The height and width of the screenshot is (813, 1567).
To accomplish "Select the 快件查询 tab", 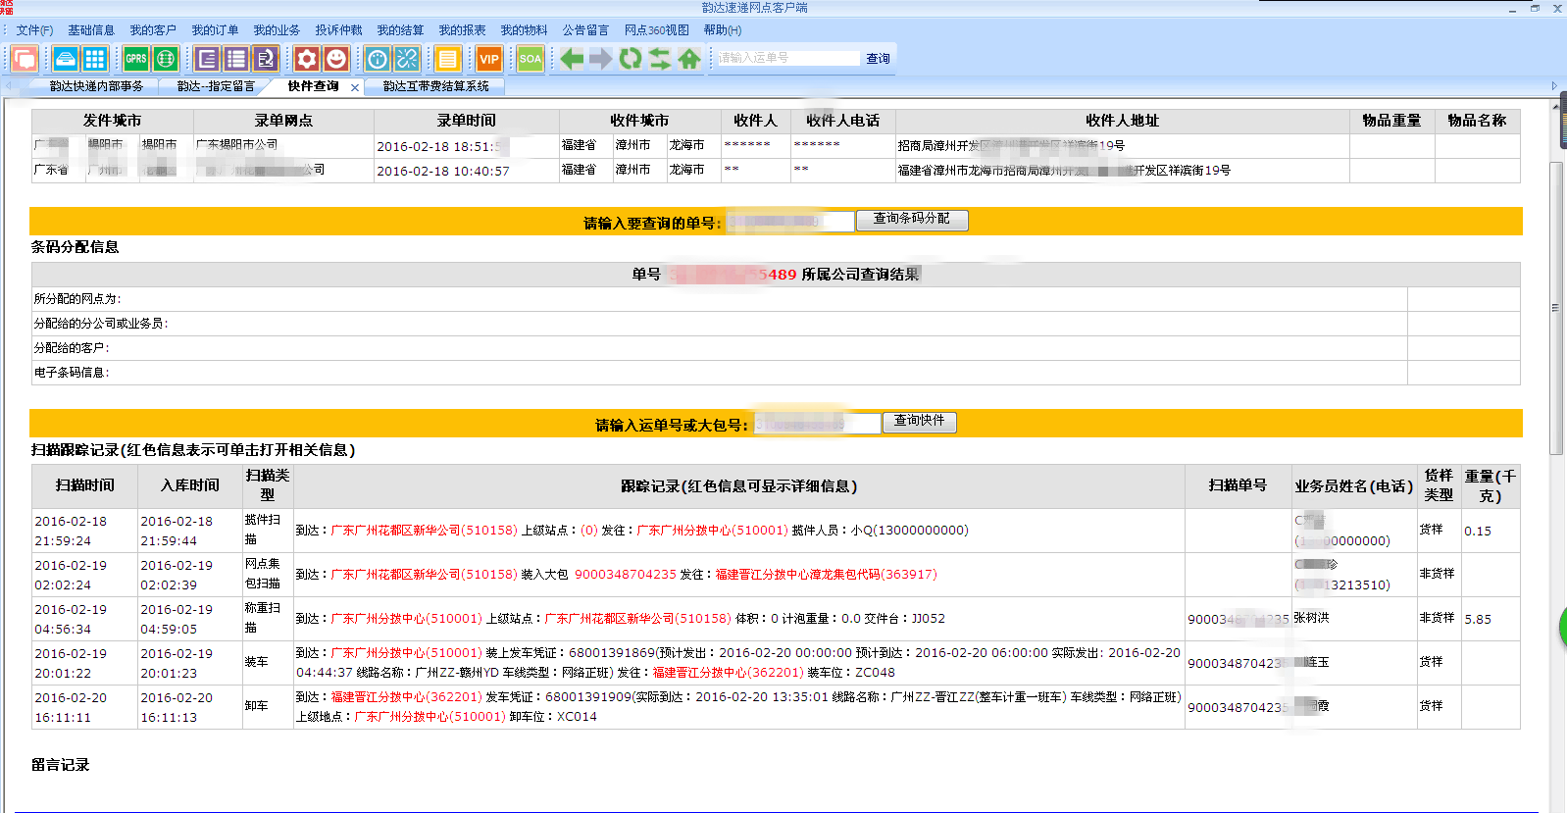I will click(313, 86).
